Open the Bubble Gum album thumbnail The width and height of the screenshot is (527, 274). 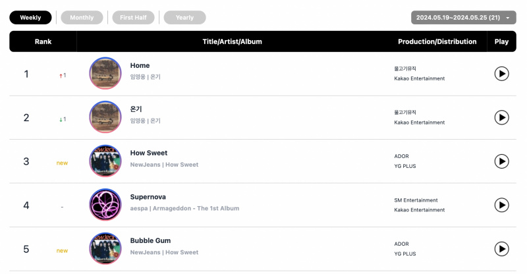tap(105, 249)
